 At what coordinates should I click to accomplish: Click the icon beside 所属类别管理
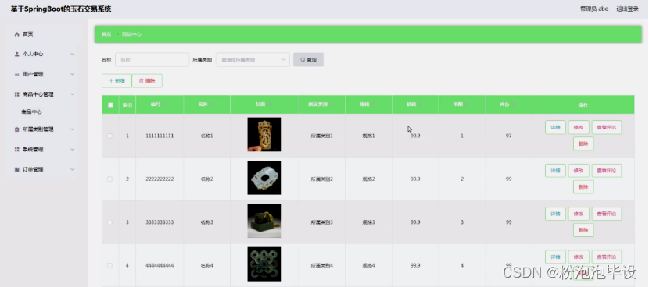click(17, 129)
